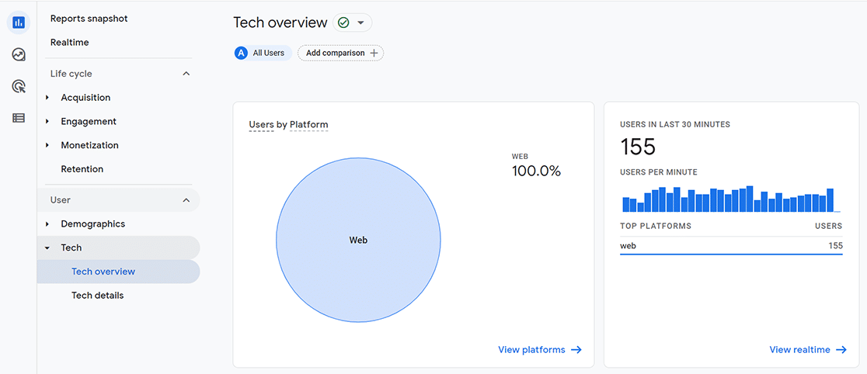Click the plus icon in Add comparison
The width and height of the screenshot is (867, 374).
(374, 53)
